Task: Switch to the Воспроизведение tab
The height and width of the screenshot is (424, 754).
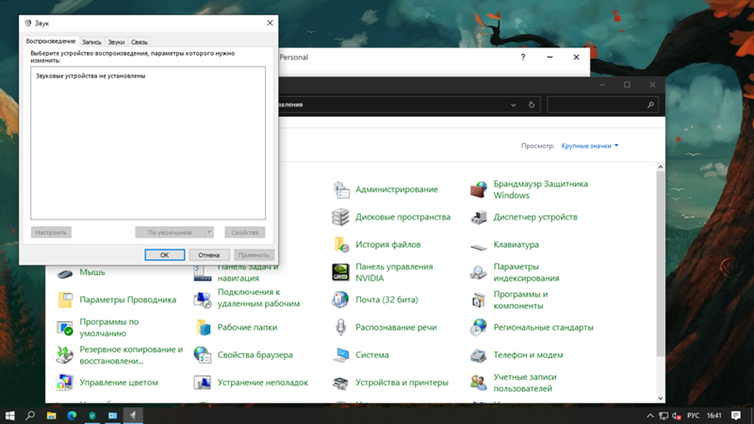Action: pyautogui.click(x=51, y=41)
